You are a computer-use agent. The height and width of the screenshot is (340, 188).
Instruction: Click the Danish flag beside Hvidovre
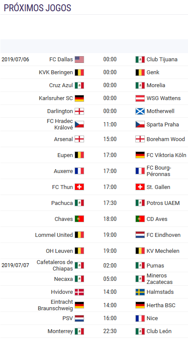tap(79, 292)
